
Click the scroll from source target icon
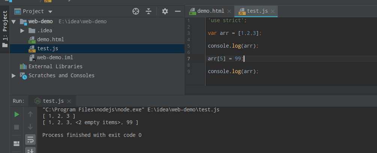pos(136,11)
